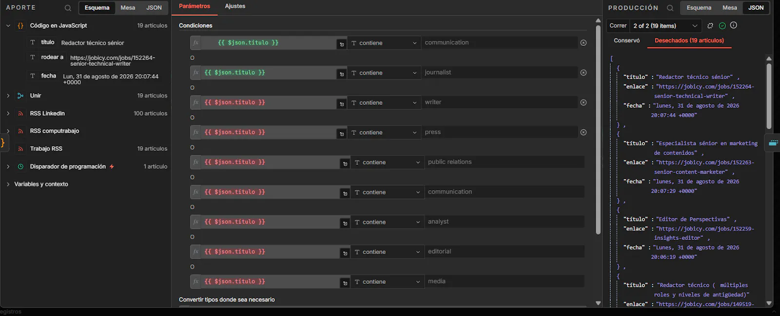The width and height of the screenshot is (780, 316).
Task: Click the info icon in PRODUCCIÓN header
Action: 734,25
